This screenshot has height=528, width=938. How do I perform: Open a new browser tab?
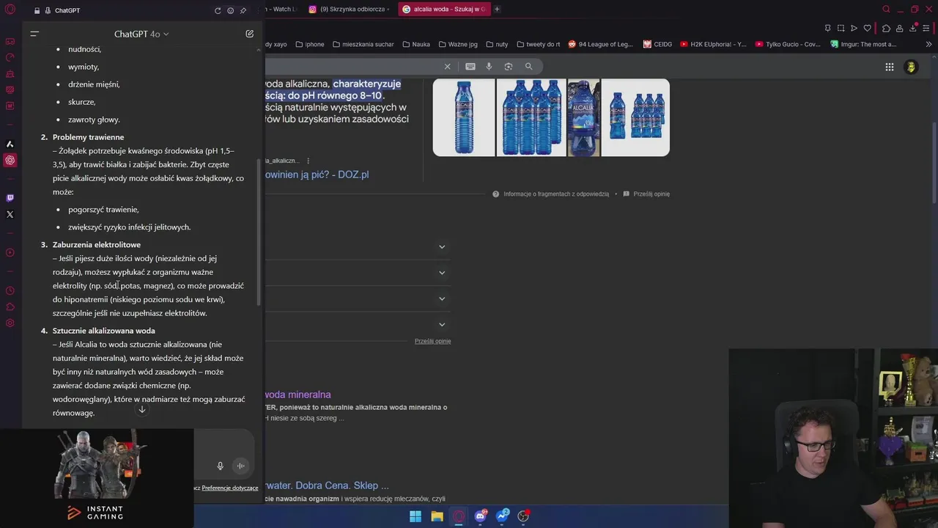coord(497,9)
